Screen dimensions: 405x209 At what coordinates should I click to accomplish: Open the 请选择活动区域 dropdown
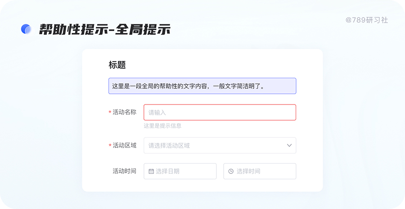coord(216,145)
